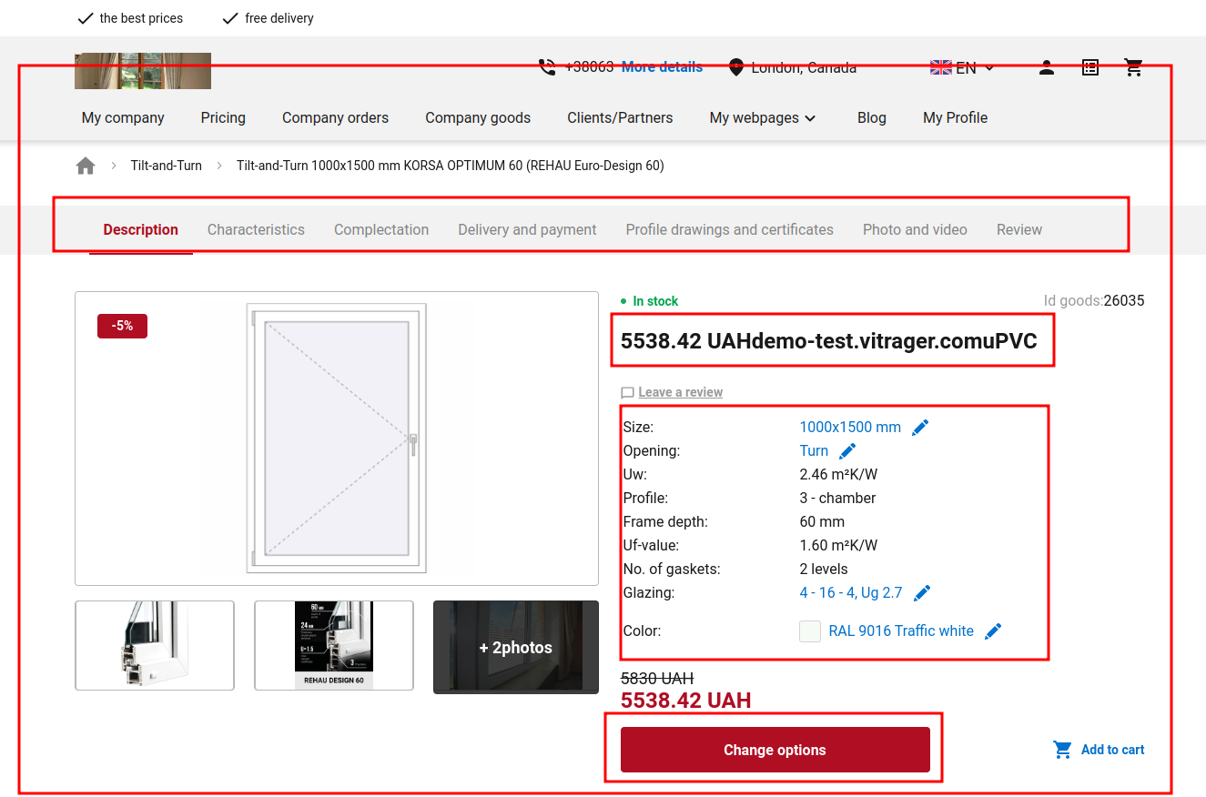This screenshot has height=797, width=1206.
Task: Select the Description tab
Action: (141, 229)
